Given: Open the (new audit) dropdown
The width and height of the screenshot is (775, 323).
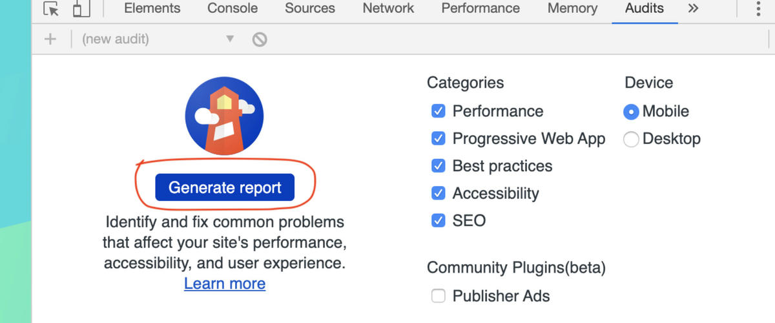Looking at the screenshot, I should [x=156, y=39].
